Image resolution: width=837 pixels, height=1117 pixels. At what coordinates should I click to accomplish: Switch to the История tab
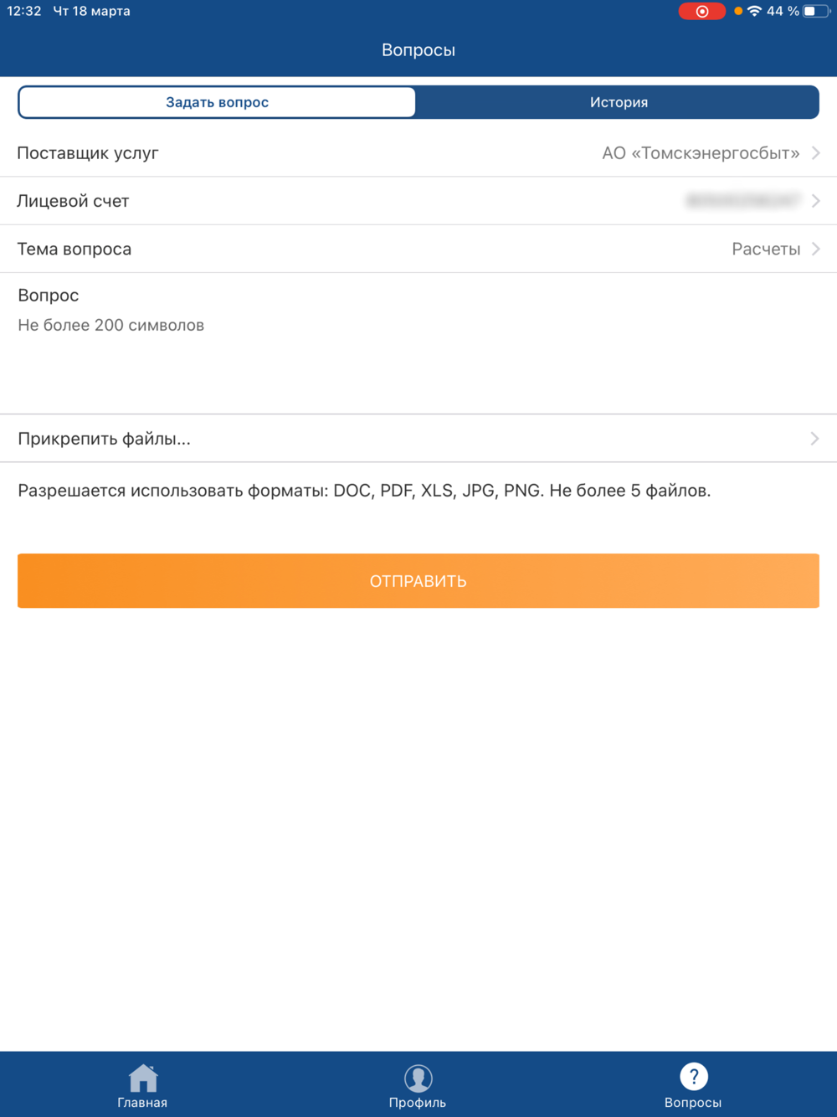[x=619, y=102]
